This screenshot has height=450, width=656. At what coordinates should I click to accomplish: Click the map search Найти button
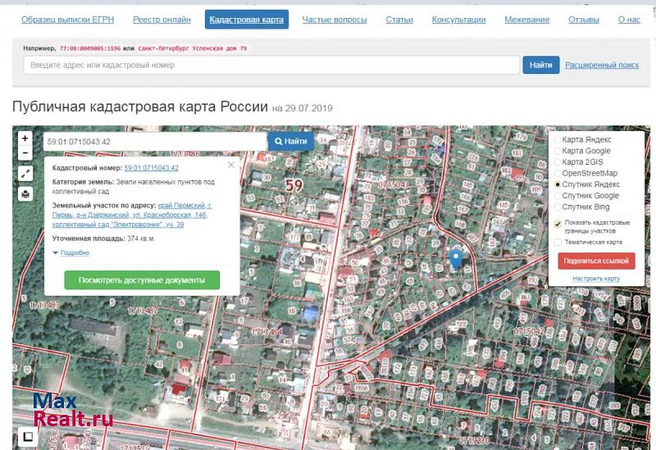[x=291, y=142]
